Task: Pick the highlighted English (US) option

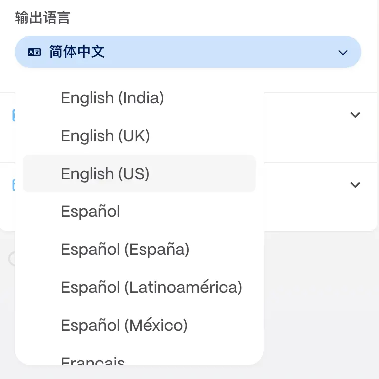Action: (105, 174)
